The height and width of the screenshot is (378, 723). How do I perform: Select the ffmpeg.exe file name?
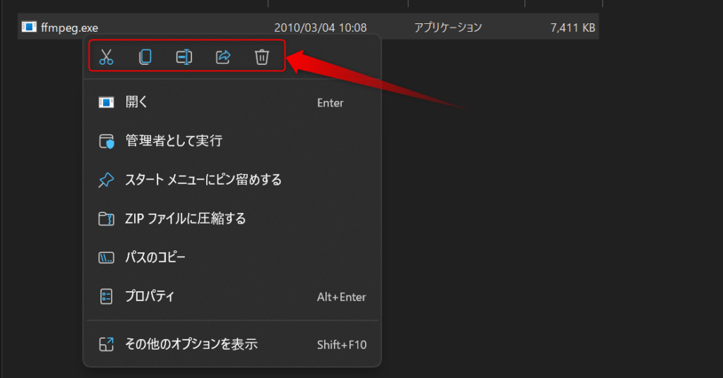pyautogui.click(x=69, y=28)
